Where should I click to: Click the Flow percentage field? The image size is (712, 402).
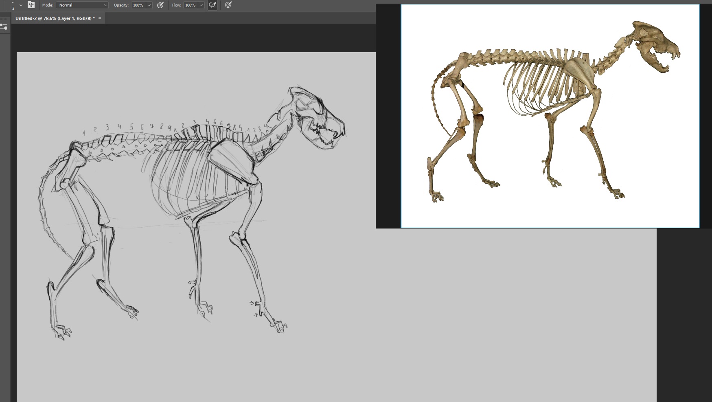tap(190, 5)
